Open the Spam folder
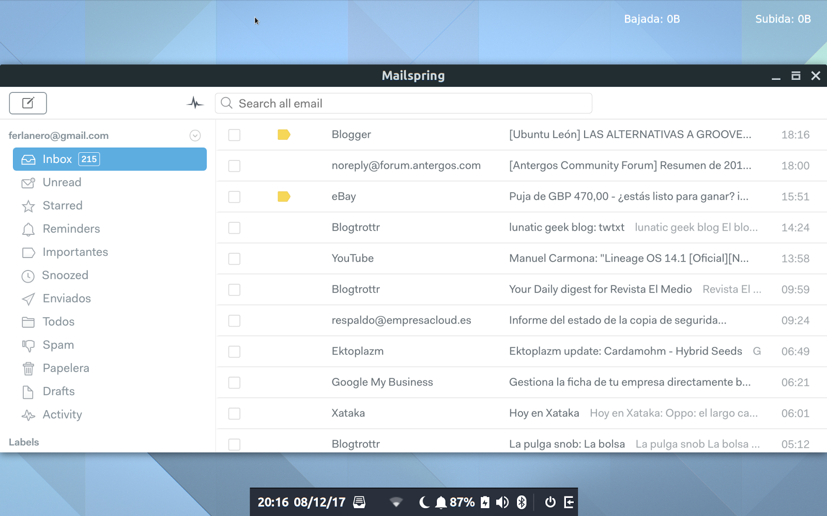Viewport: 827px width, 516px height. pos(110,345)
